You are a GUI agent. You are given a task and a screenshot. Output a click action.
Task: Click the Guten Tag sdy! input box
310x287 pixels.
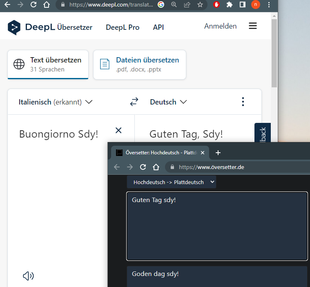click(217, 226)
